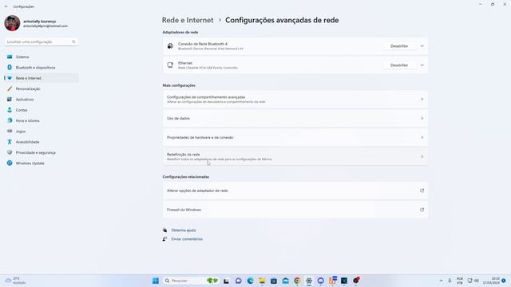Click the Ethernet adapter icon
The image size is (511, 287).
(170, 65)
